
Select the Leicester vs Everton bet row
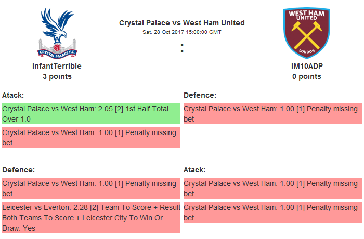tap(91, 218)
